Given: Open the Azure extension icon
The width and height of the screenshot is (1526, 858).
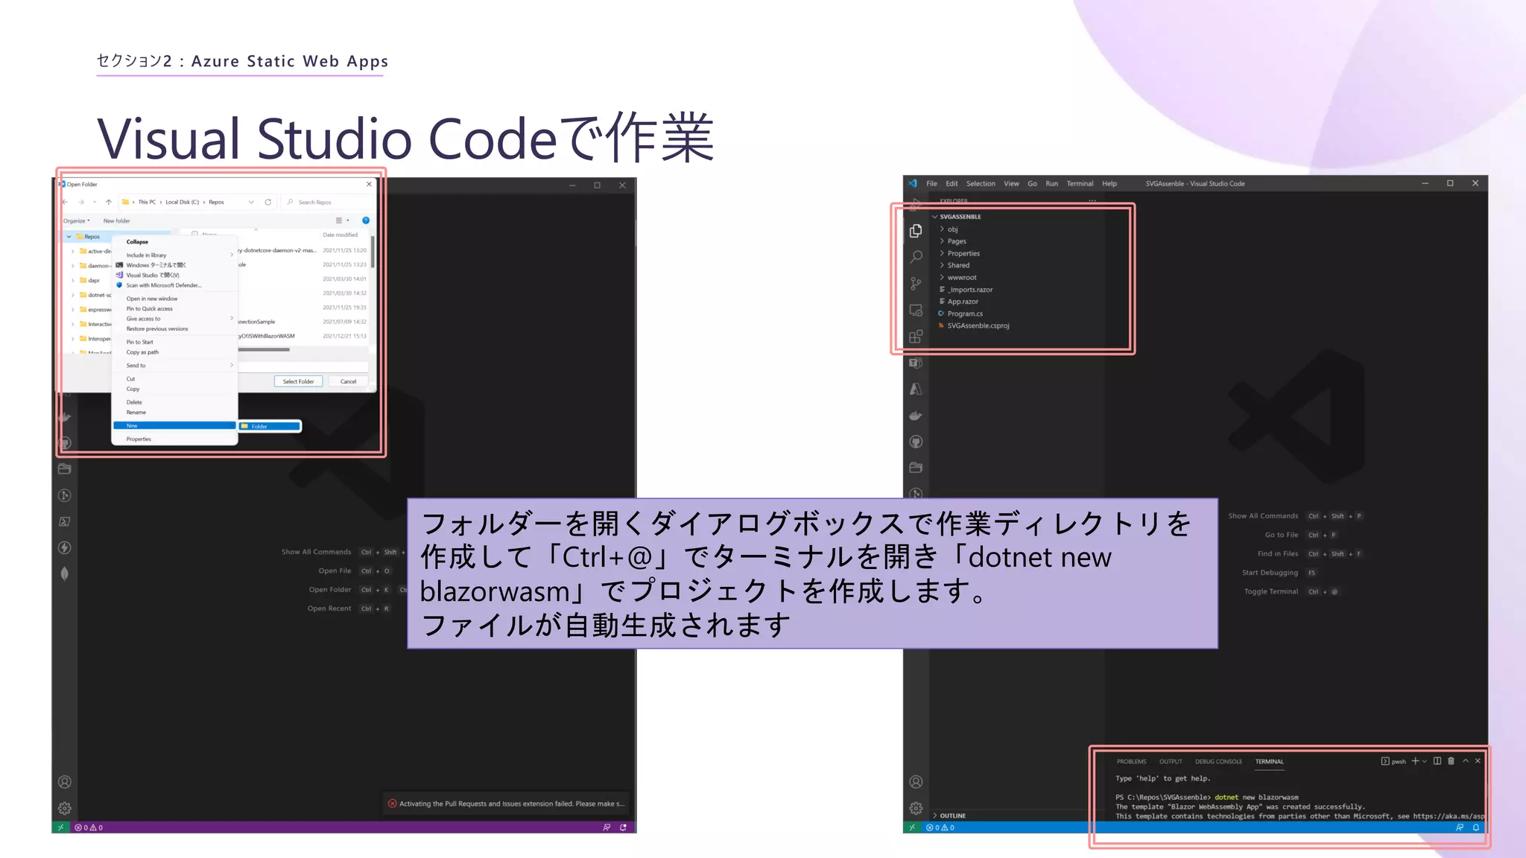Looking at the screenshot, I should pos(916,390).
